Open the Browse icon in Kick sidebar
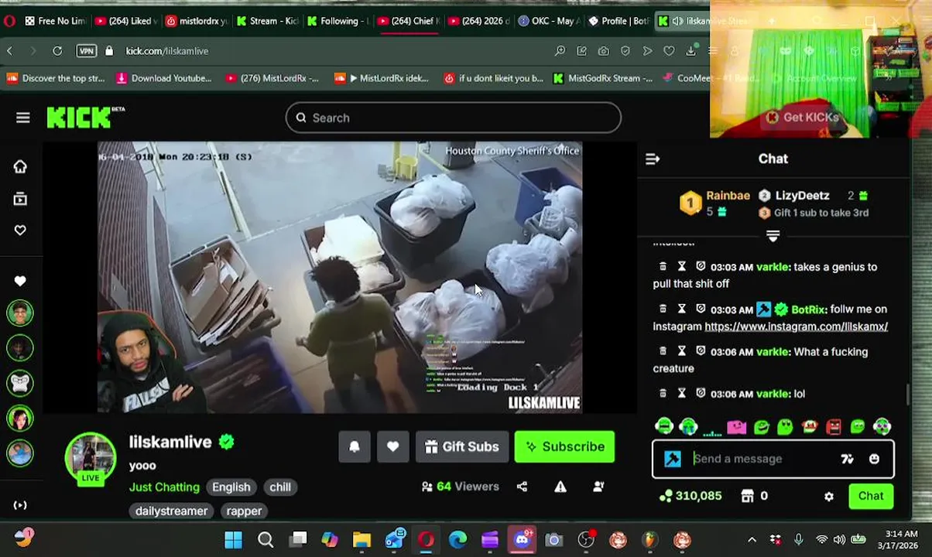Screen dimensions: 932x557 [20, 199]
